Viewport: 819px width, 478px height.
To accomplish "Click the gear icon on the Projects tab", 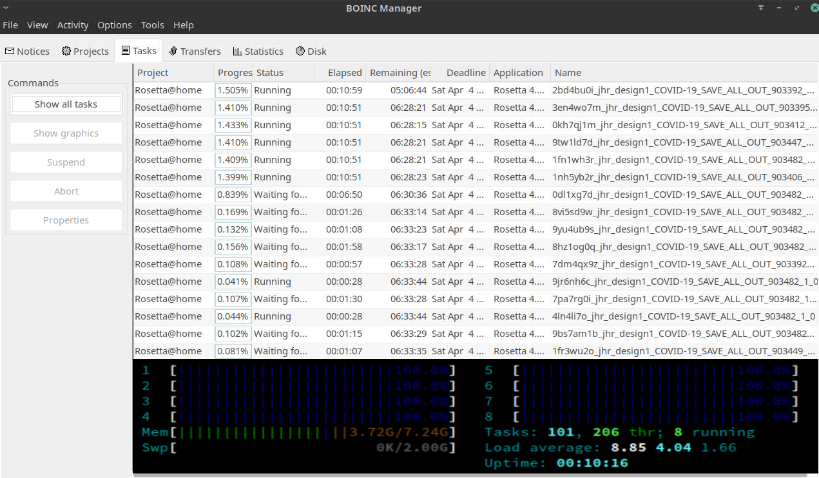I will click(x=66, y=51).
